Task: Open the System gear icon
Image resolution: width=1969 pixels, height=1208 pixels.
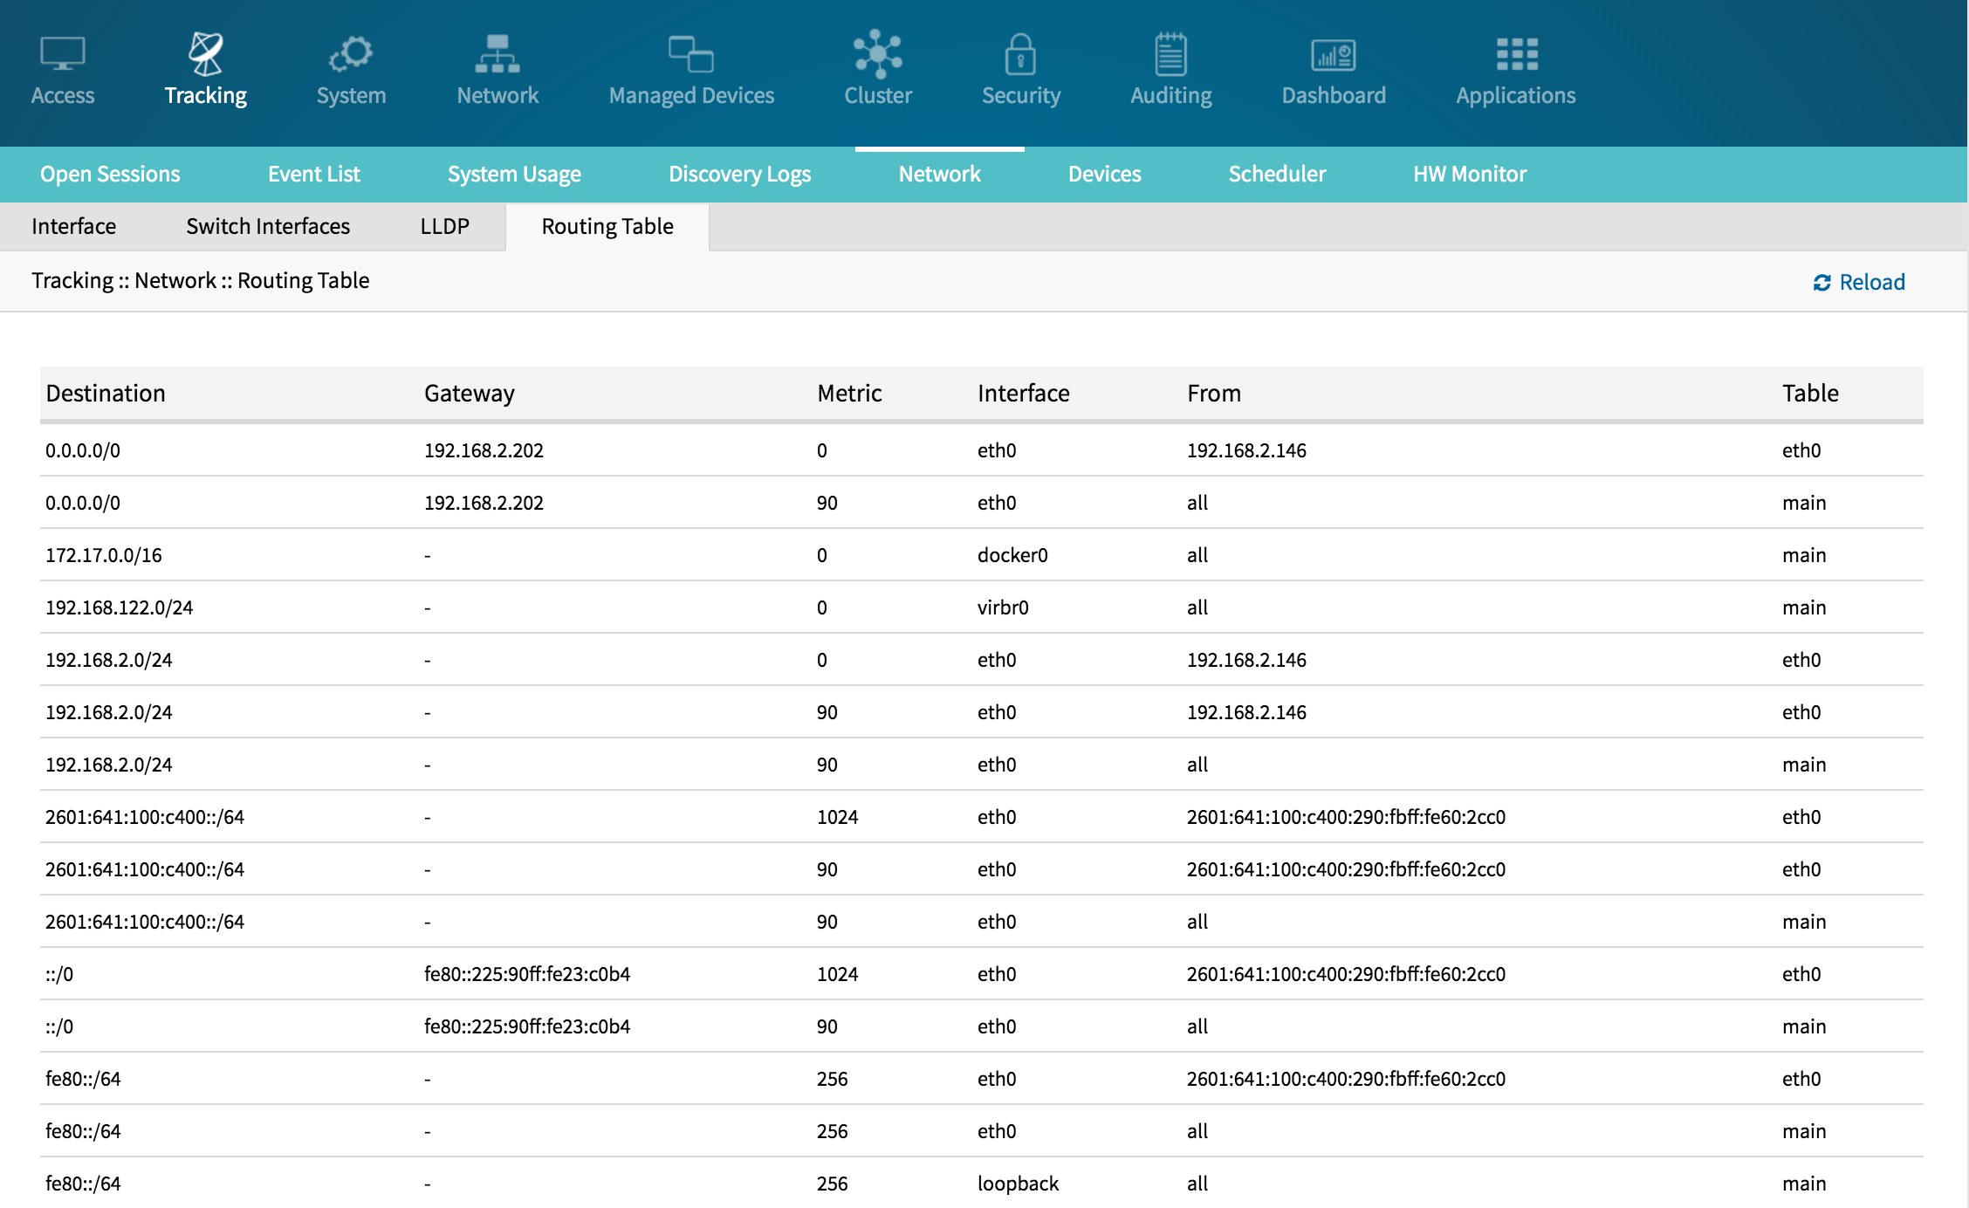Action: tap(351, 54)
